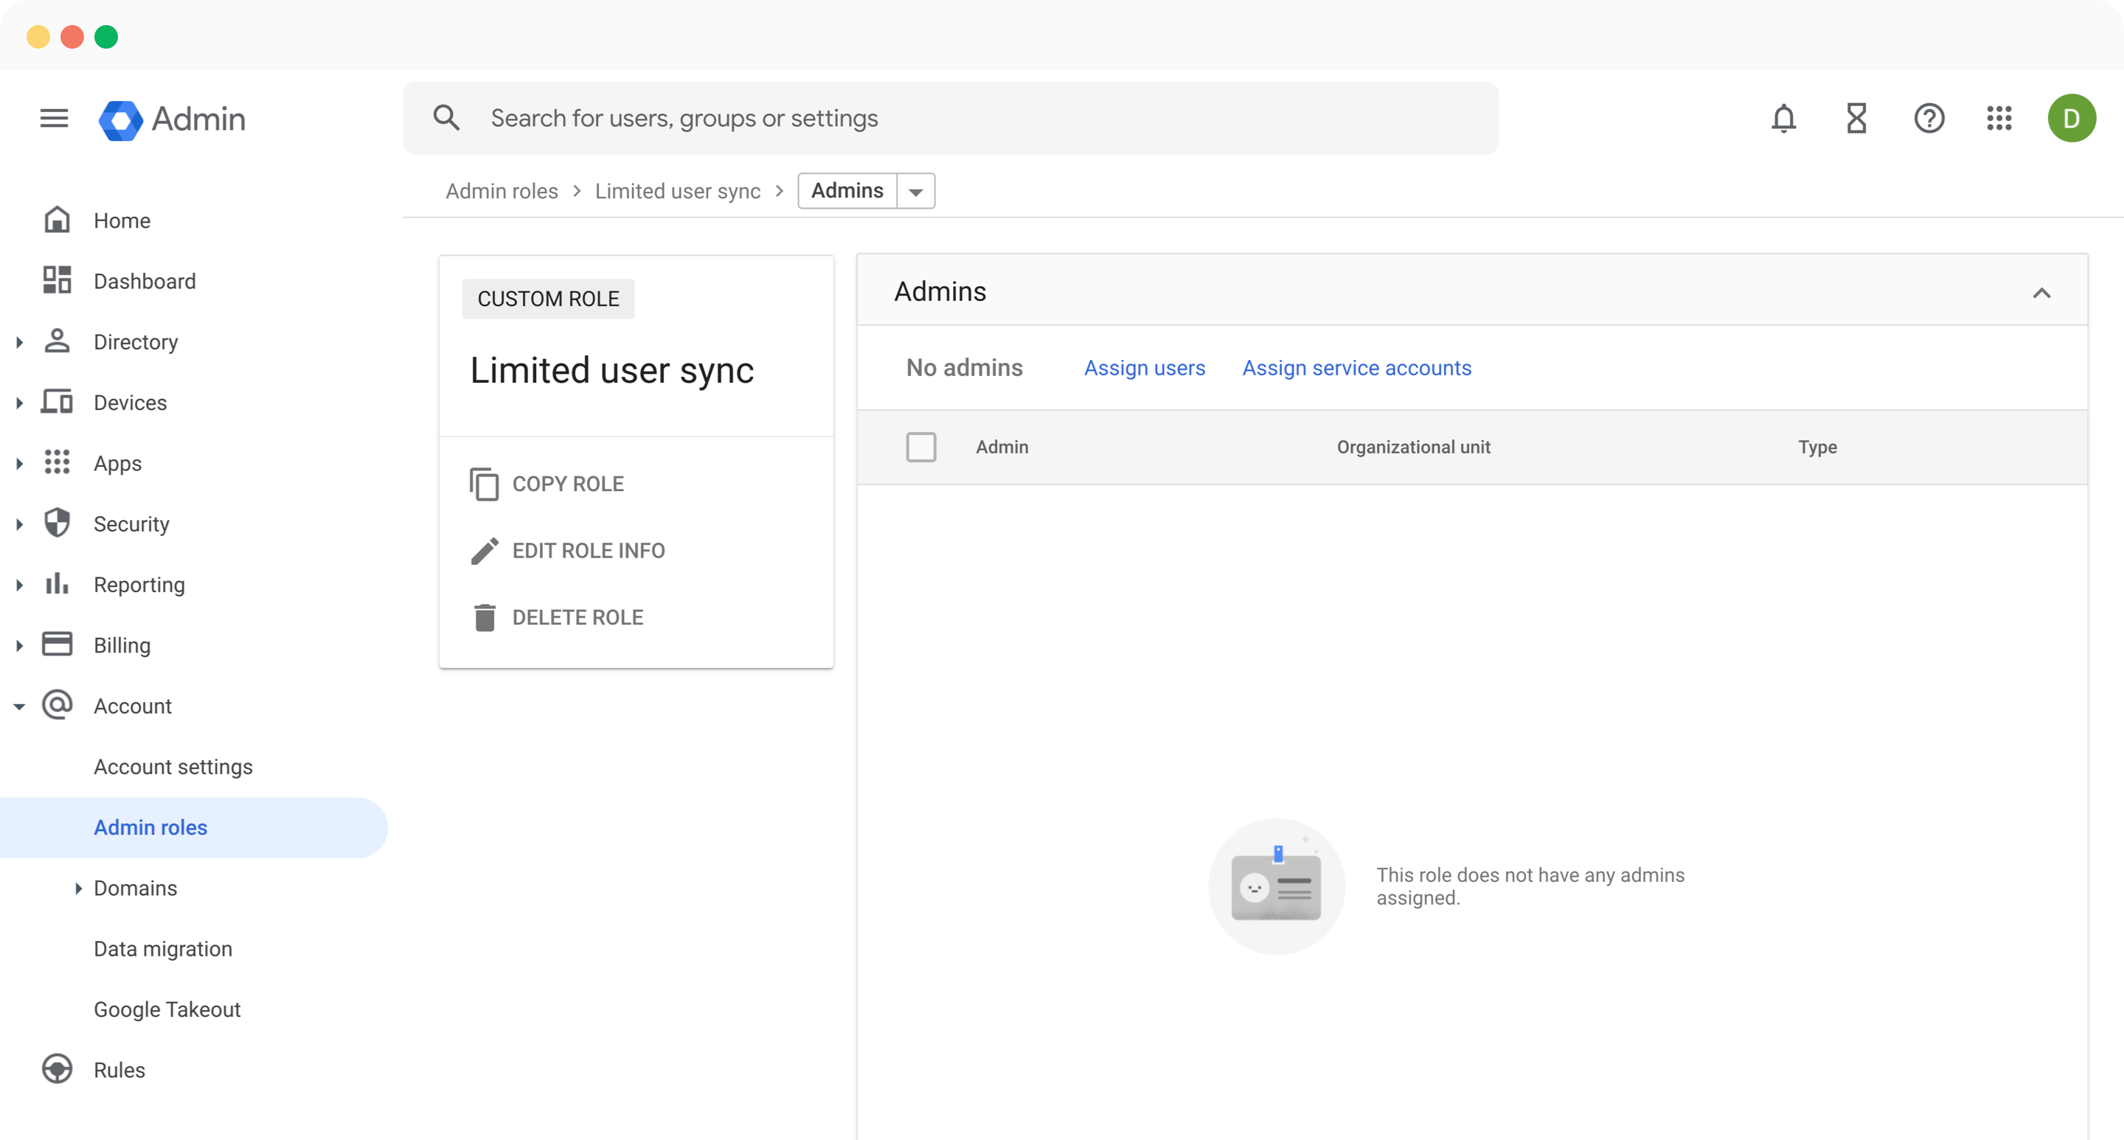Screen dimensions: 2124x1140
Task: Click the Reporting bar chart icon
Action: point(57,583)
